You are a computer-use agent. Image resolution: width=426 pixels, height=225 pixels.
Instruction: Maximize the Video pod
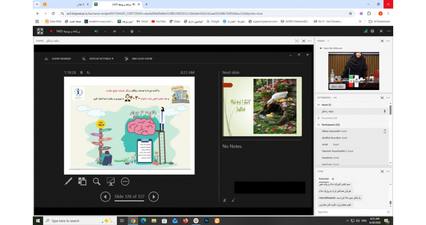(382, 41)
